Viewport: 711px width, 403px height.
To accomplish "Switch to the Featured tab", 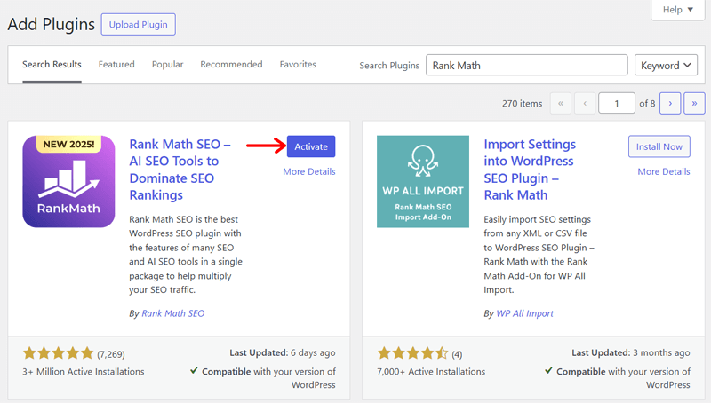I will pos(116,65).
